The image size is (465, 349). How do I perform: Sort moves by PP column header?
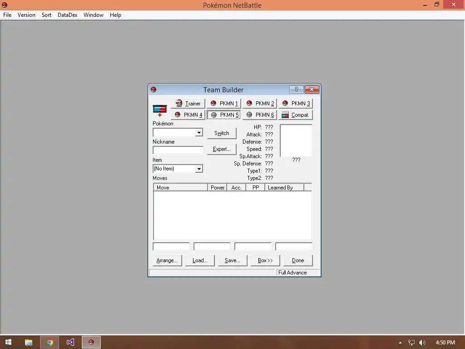pyautogui.click(x=255, y=188)
